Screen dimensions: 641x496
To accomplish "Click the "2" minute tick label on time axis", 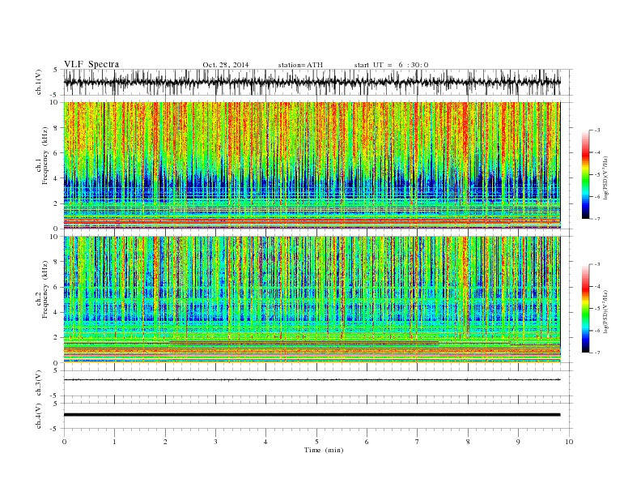I will point(165,442).
